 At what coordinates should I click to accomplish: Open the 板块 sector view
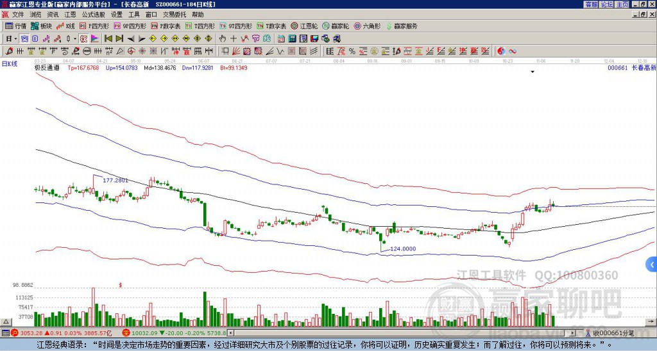pyautogui.click(x=41, y=26)
